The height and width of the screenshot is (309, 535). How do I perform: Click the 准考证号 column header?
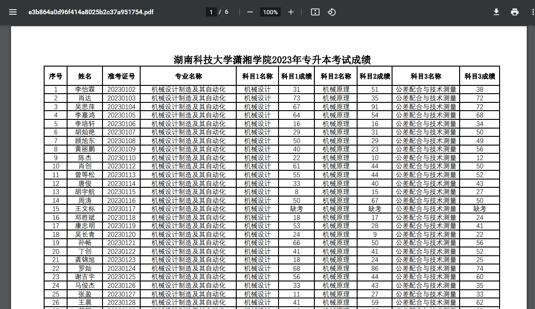121,76
